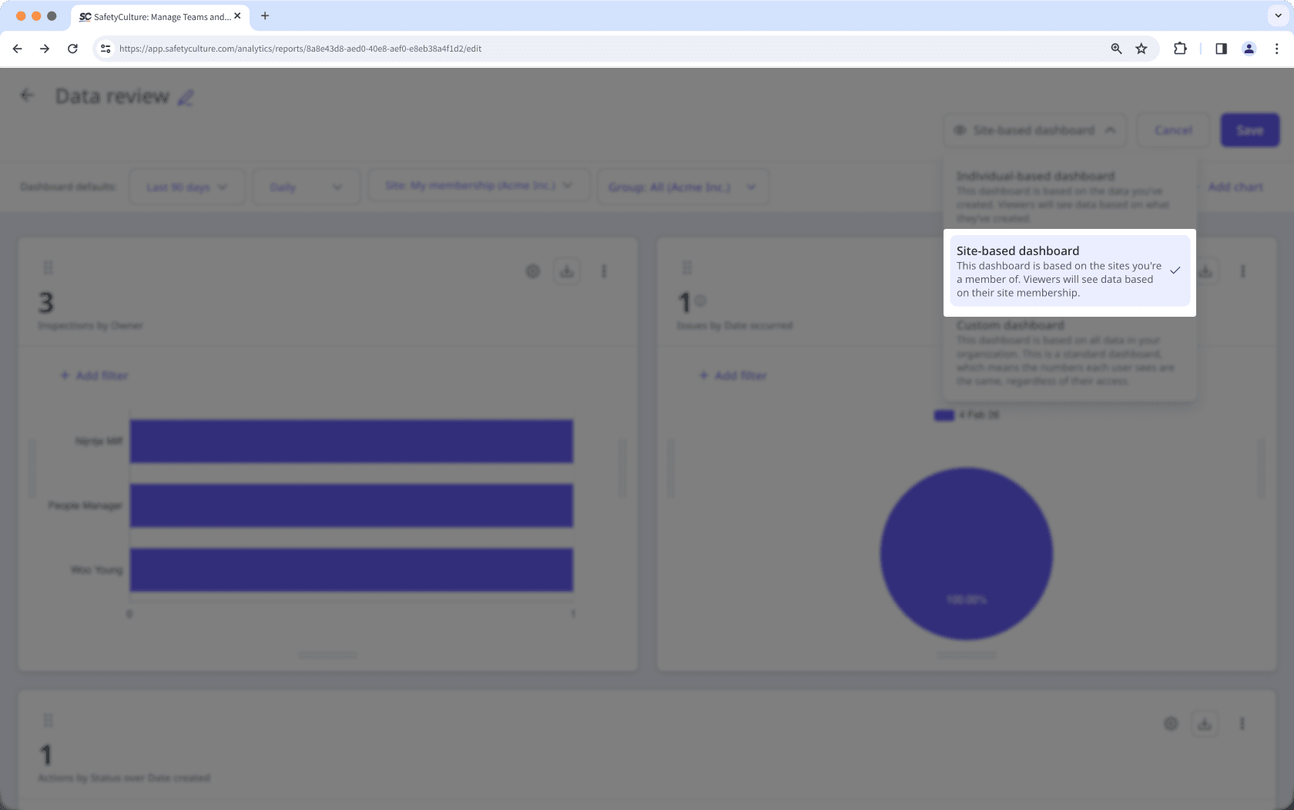The image size is (1294, 810).
Task: Click the pencil icon to rename Data review
Action: [185, 97]
